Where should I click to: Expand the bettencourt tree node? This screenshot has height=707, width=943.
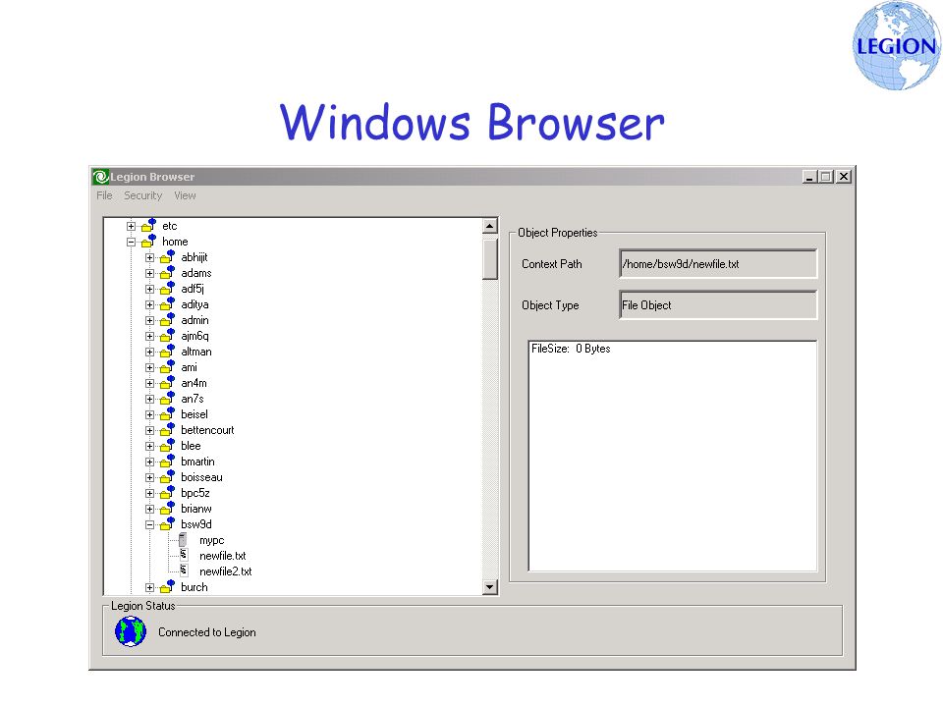click(x=149, y=430)
